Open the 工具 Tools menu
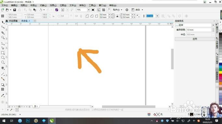The width and height of the screenshot is (222, 124). [x=92, y=5]
